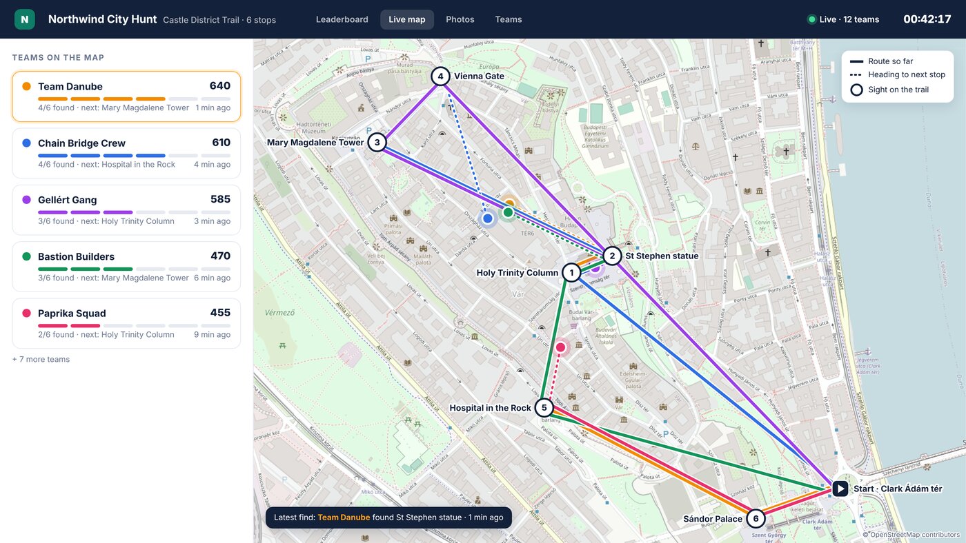This screenshot has width=966, height=543.
Task: Select stop marker 6 Sándor Palace
Action: 756,518
